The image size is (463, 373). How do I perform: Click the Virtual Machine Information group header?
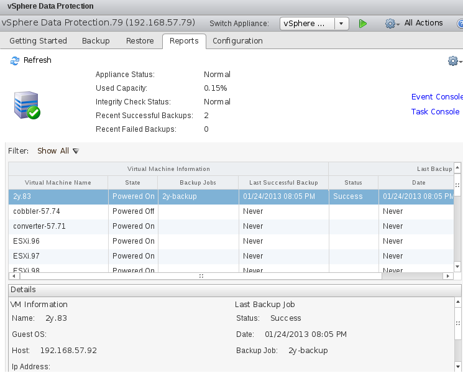click(168, 169)
